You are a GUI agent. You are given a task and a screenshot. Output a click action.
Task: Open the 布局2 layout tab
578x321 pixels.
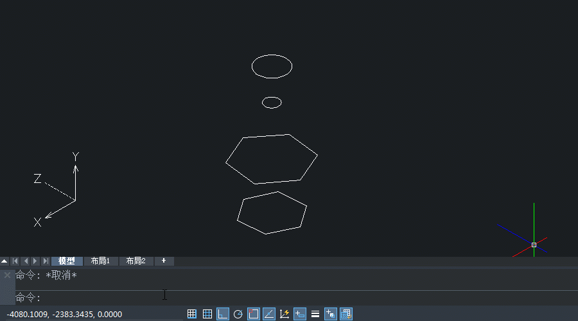[136, 261]
